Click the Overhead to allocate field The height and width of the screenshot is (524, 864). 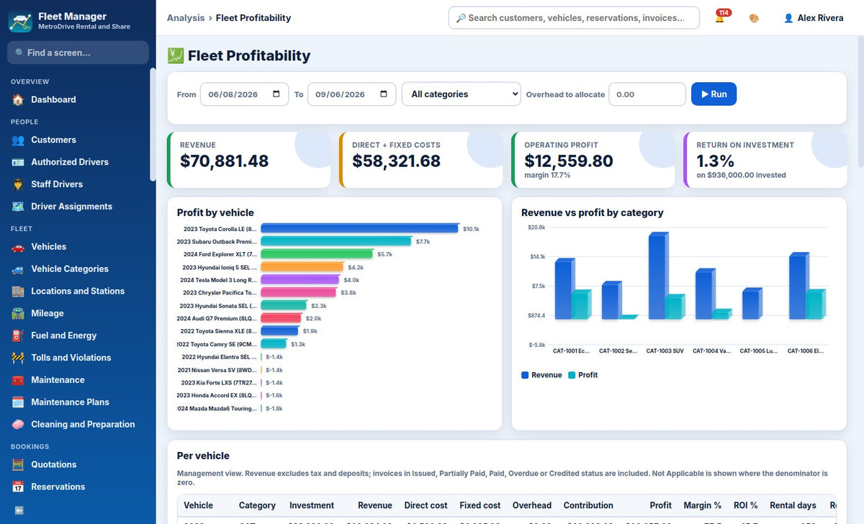pos(647,94)
